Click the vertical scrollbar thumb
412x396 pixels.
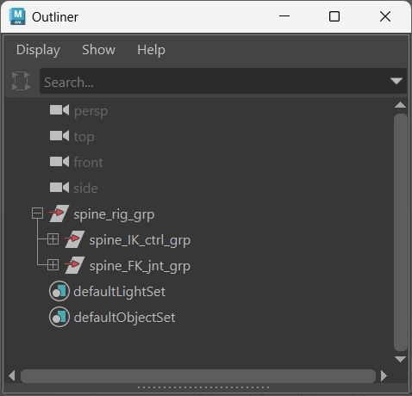pyautogui.click(x=400, y=232)
